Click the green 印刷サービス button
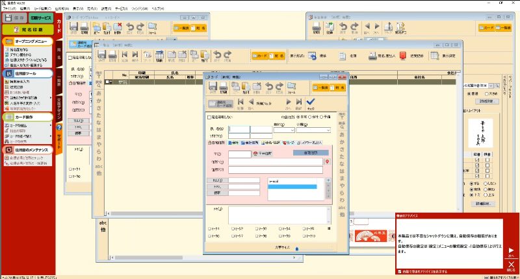The image size is (520, 279). click(41, 18)
